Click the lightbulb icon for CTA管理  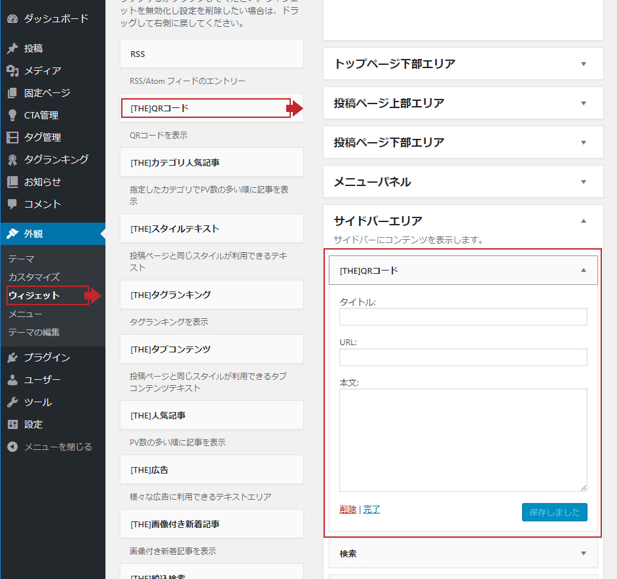[12, 115]
